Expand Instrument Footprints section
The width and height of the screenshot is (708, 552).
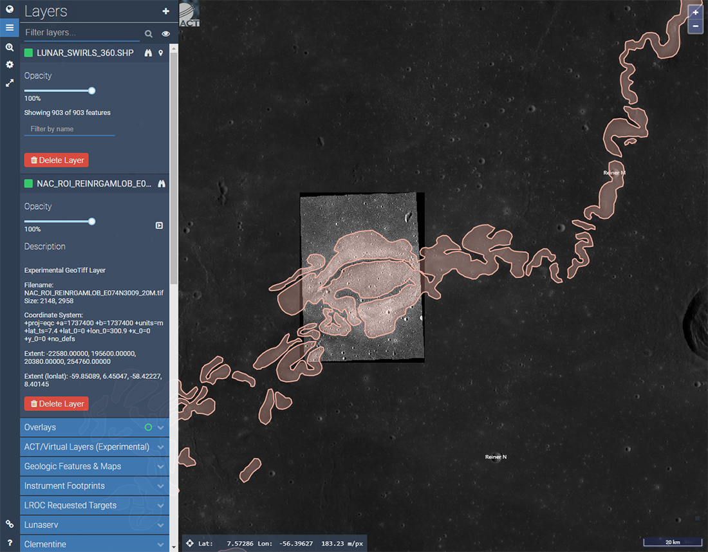tap(95, 486)
